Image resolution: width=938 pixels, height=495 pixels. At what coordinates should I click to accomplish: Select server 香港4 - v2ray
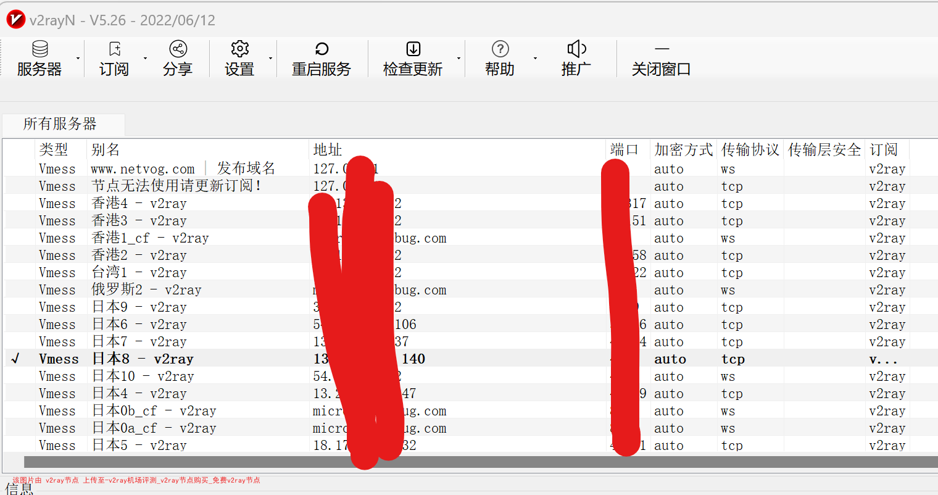(x=471, y=203)
